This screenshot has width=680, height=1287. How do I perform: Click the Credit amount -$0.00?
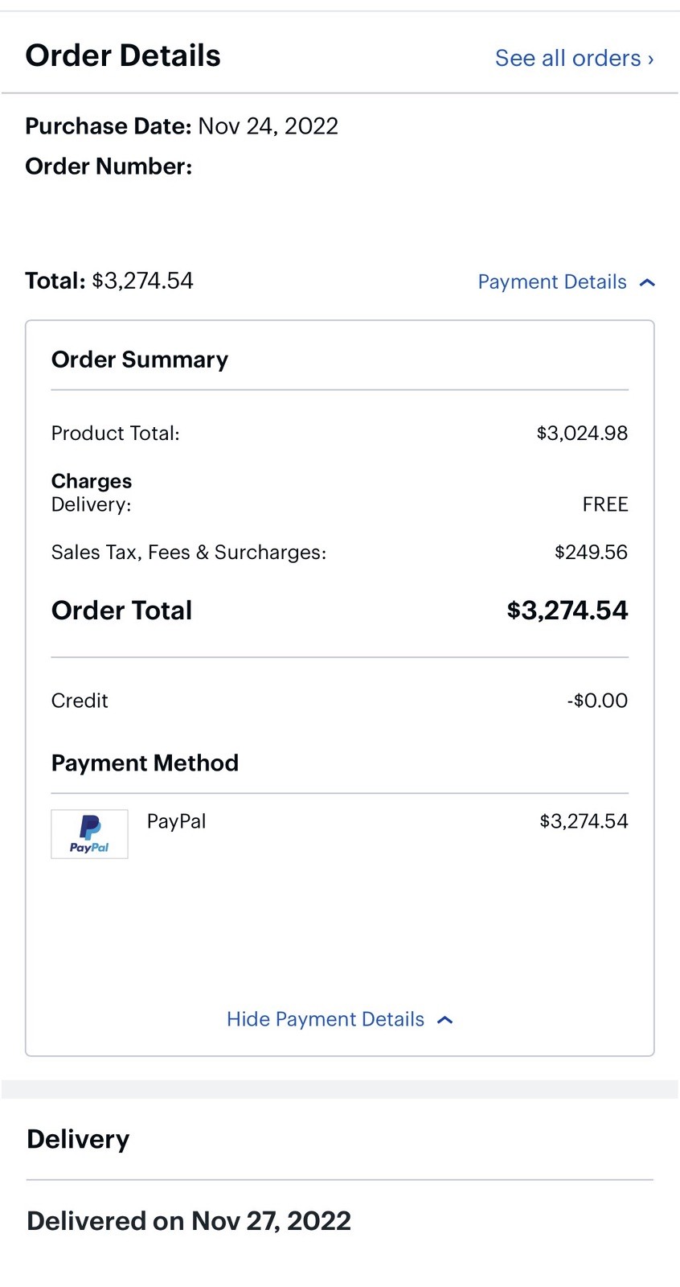point(597,701)
